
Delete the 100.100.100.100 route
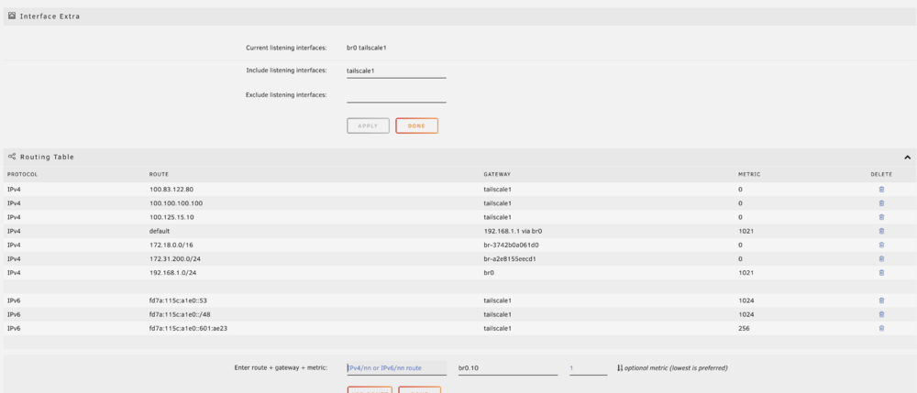881,203
